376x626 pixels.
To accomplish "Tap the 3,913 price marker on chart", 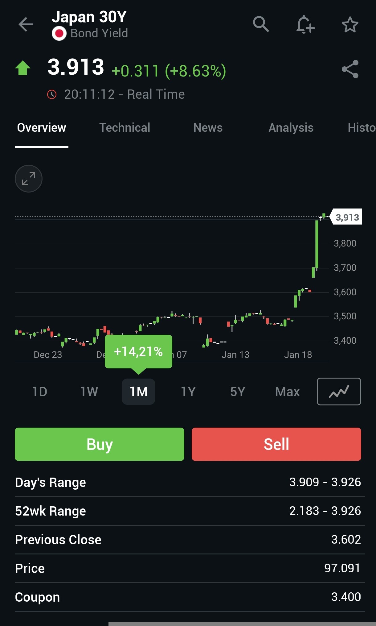I will coord(347,217).
